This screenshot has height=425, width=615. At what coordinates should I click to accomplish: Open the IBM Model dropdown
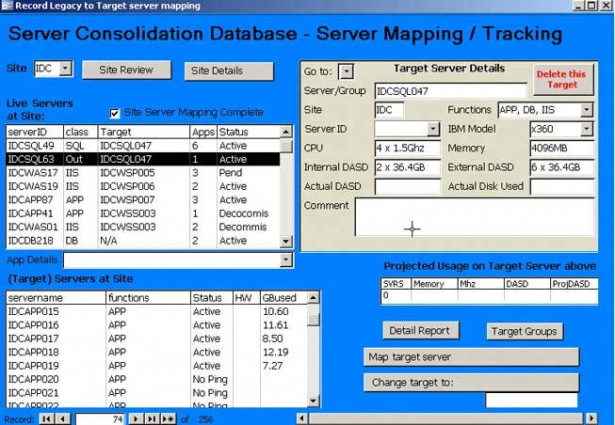587,129
